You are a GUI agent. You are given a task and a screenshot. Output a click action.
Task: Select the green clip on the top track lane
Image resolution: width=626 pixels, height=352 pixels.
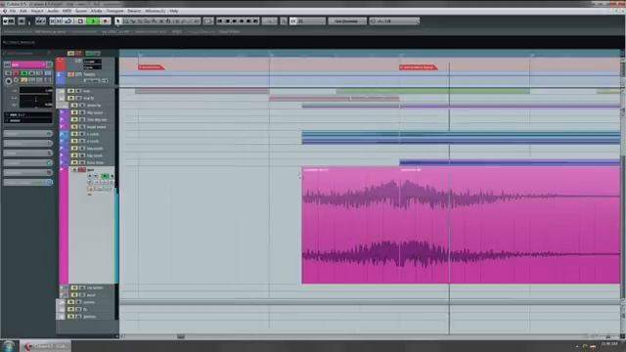click(x=432, y=91)
